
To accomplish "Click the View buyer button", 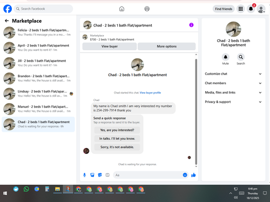I will click(110, 46).
